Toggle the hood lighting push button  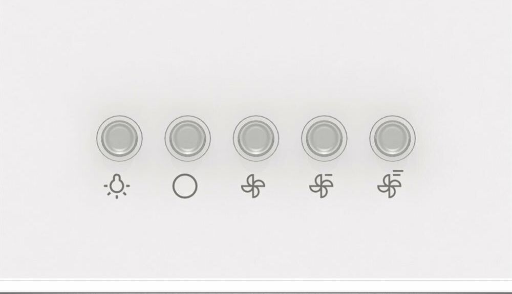pyautogui.click(x=119, y=139)
